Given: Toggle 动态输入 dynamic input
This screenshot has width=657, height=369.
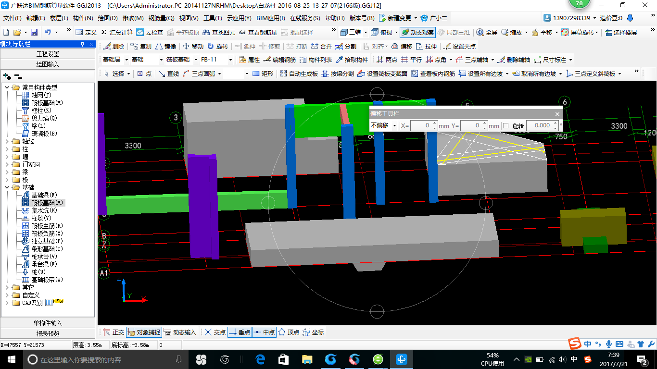Looking at the screenshot, I should pyautogui.click(x=180, y=332).
